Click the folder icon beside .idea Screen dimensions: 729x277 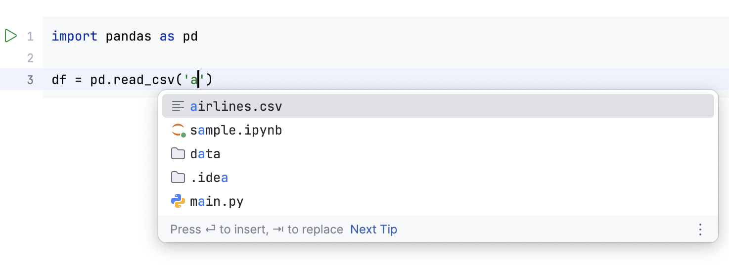coord(178,178)
